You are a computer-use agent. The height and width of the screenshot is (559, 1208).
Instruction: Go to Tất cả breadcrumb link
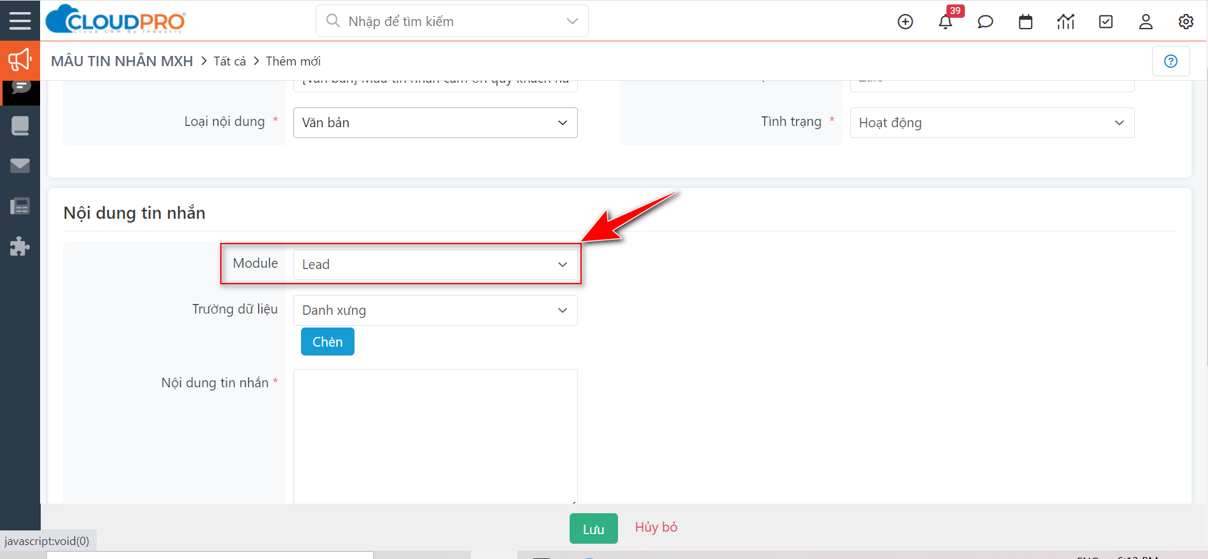tap(230, 61)
